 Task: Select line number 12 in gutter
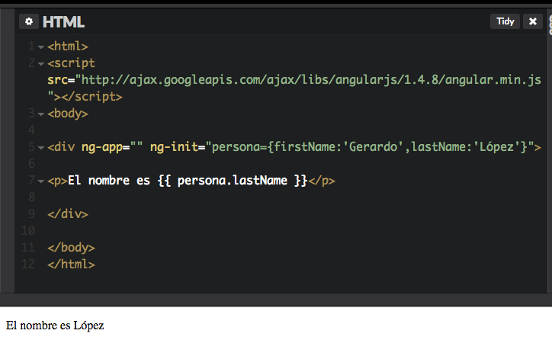(28, 265)
